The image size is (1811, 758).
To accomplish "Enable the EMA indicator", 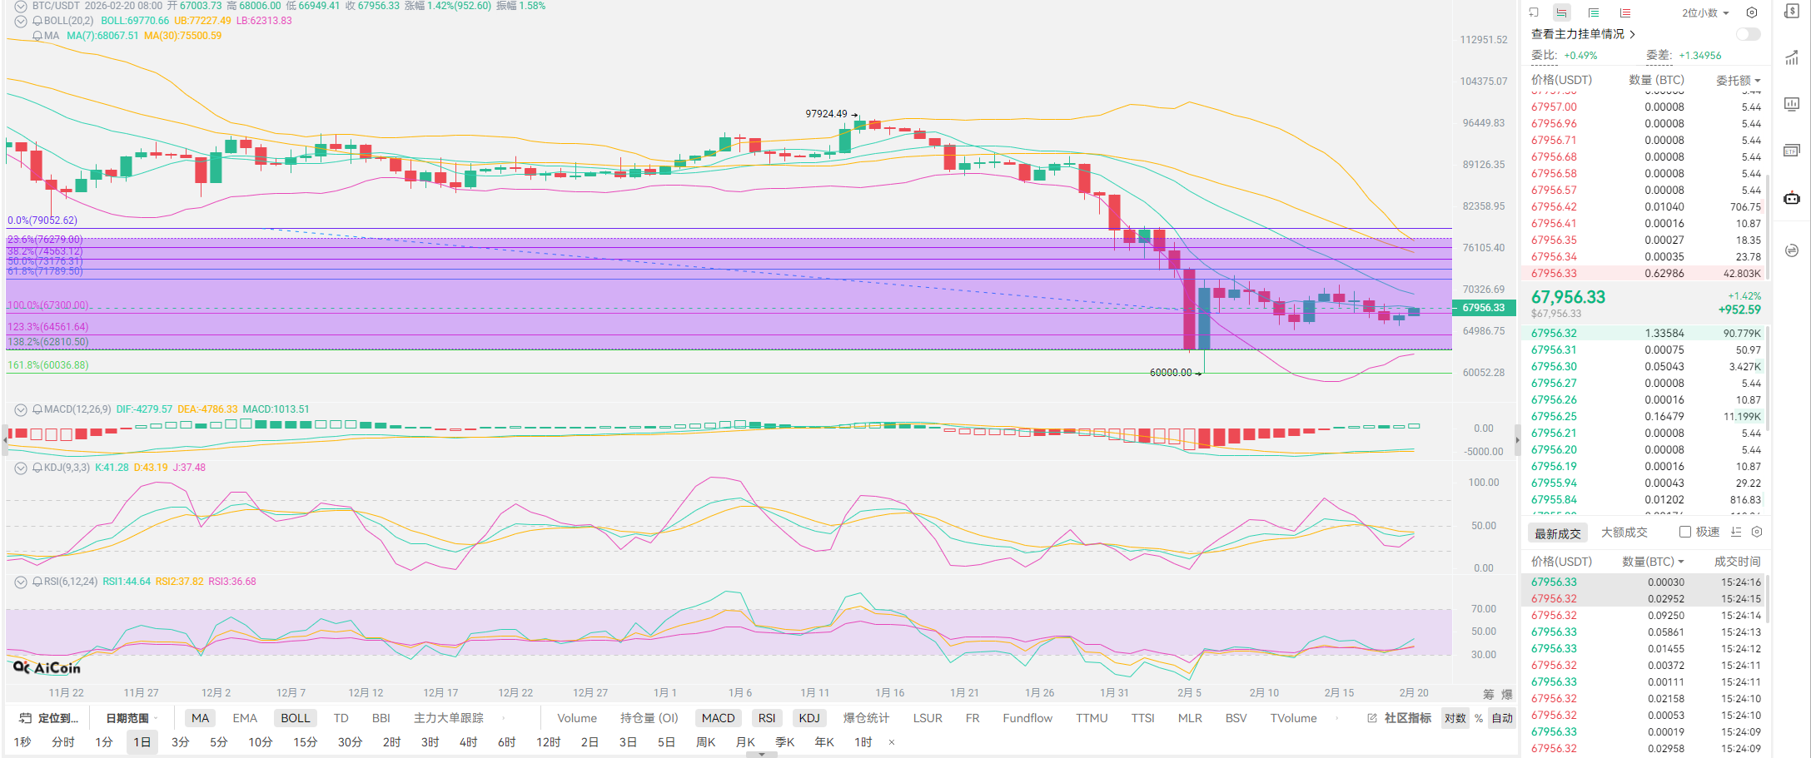I will [x=245, y=718].
